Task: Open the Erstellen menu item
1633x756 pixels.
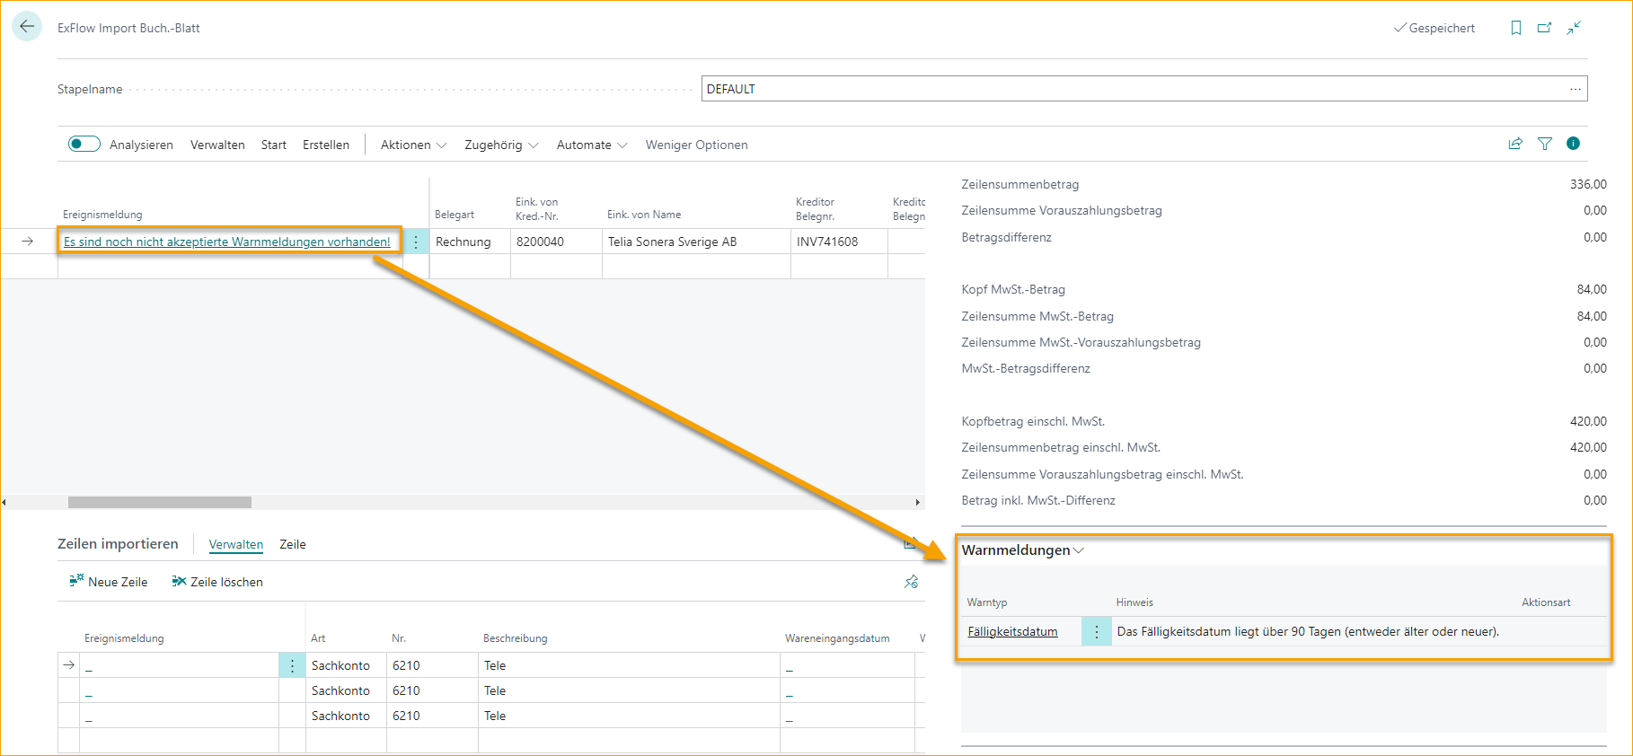Action: click(326, 145)
